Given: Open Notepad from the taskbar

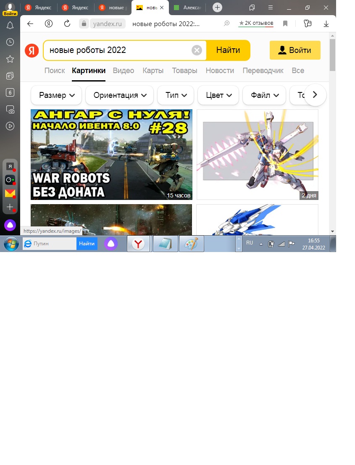Looking at the screenshot, I should (166, 244).
